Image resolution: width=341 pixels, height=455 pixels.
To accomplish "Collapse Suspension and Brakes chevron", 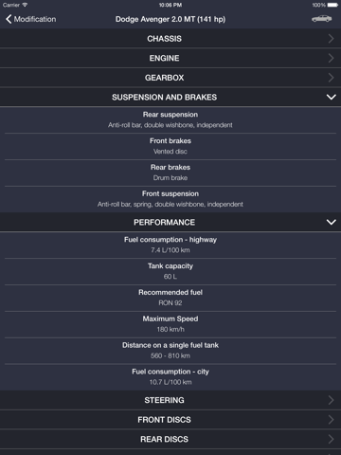I will (x=331, y=98).
